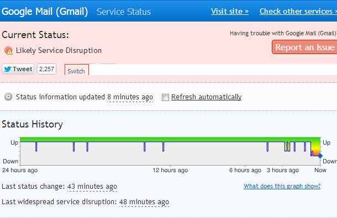Image resolution: width=337 pixels, height=218 pixels.
Task: Open the Check other services link
Action: 298,11
